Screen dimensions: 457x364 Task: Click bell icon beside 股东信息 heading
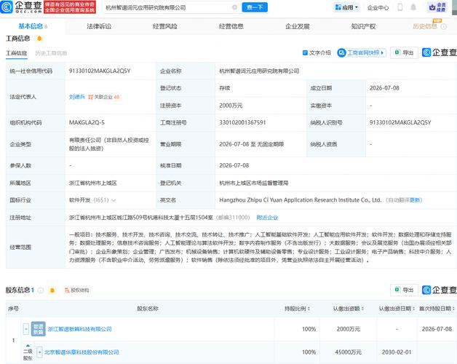[x=52, y=290]
